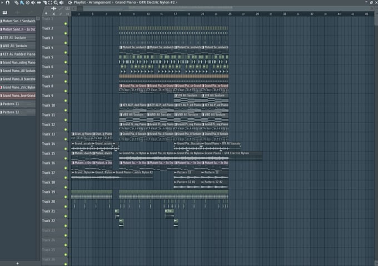Open the Playlist options arrow menu
Screen dimensions: 378x266
[x=2, y=2]
